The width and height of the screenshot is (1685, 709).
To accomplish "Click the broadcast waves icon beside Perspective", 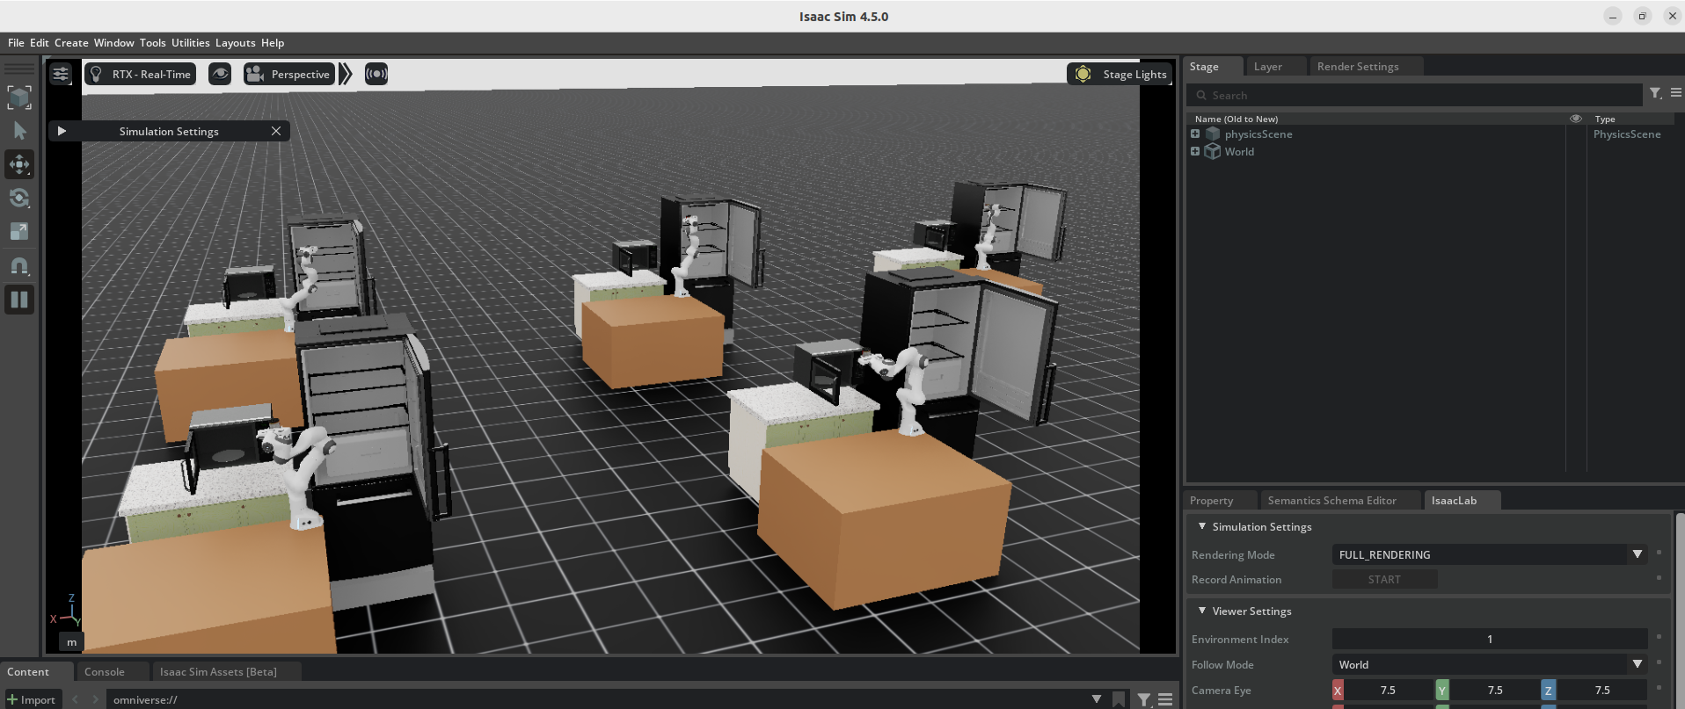I will coord(376,74).
